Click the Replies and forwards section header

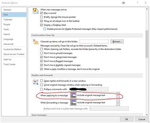87,75
